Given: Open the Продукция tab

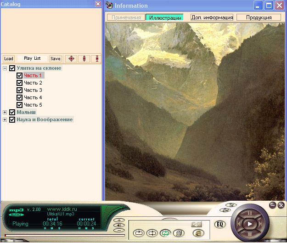Looking at the screenshot, I should click(x=259, y=17).
